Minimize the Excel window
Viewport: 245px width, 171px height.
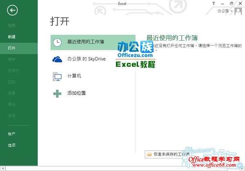223,4
